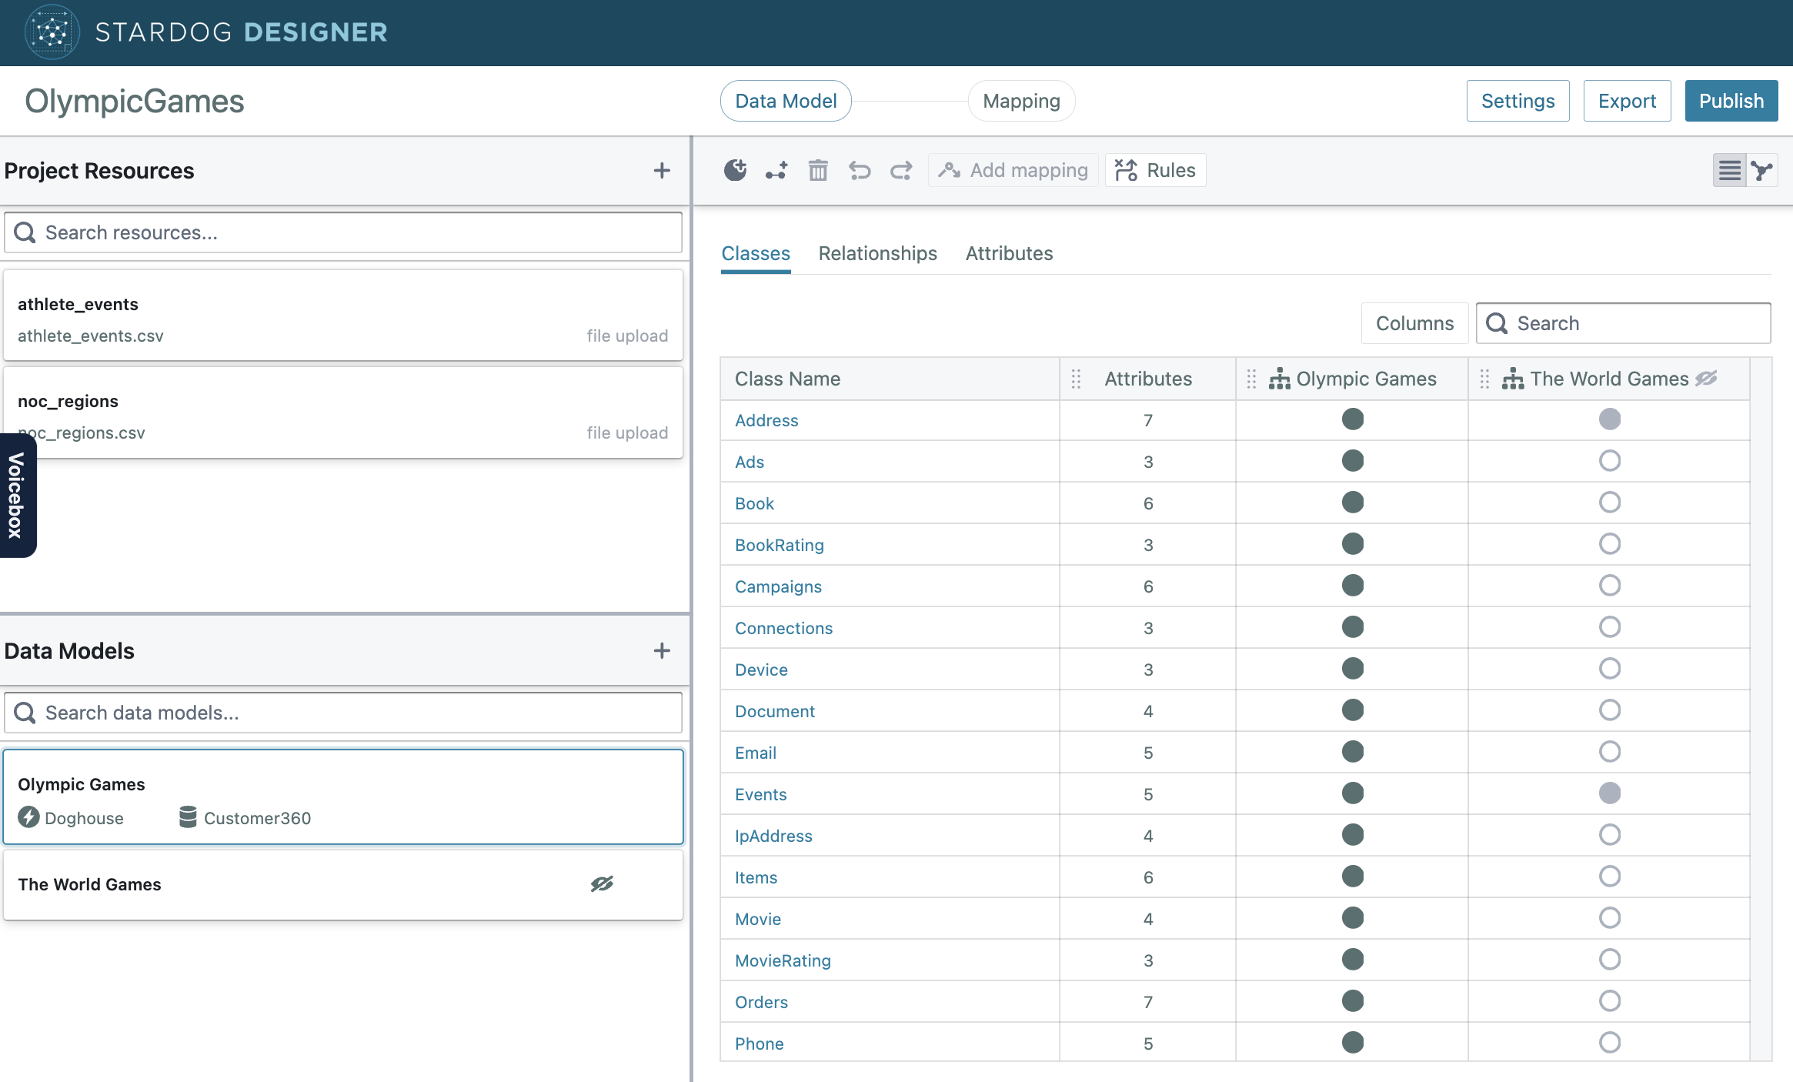Select the Mapping step

[1021, 101]
